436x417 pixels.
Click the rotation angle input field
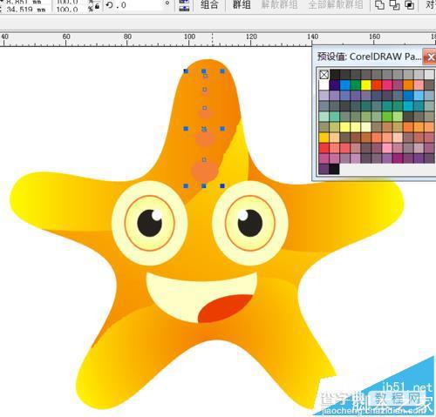click(x=138, y=5)
